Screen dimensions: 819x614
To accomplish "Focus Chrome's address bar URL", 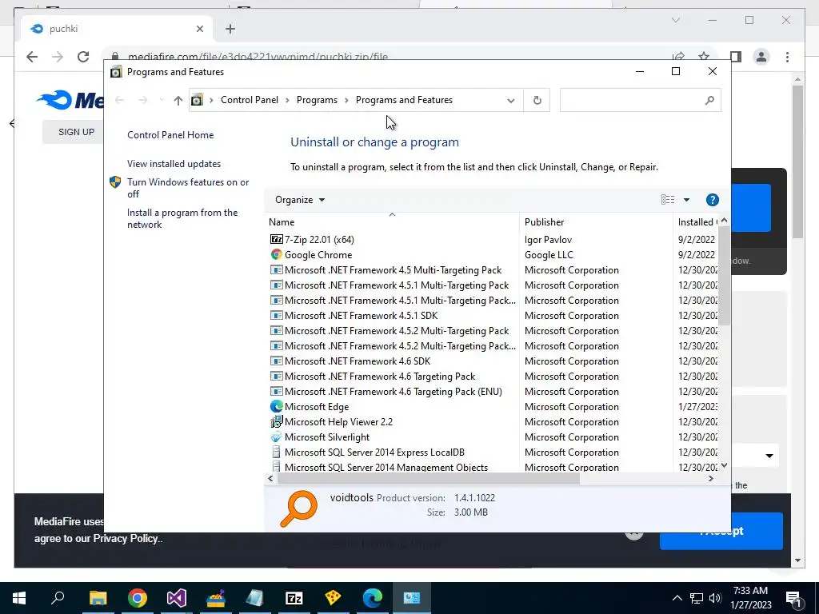I will (x=258, y=57).
